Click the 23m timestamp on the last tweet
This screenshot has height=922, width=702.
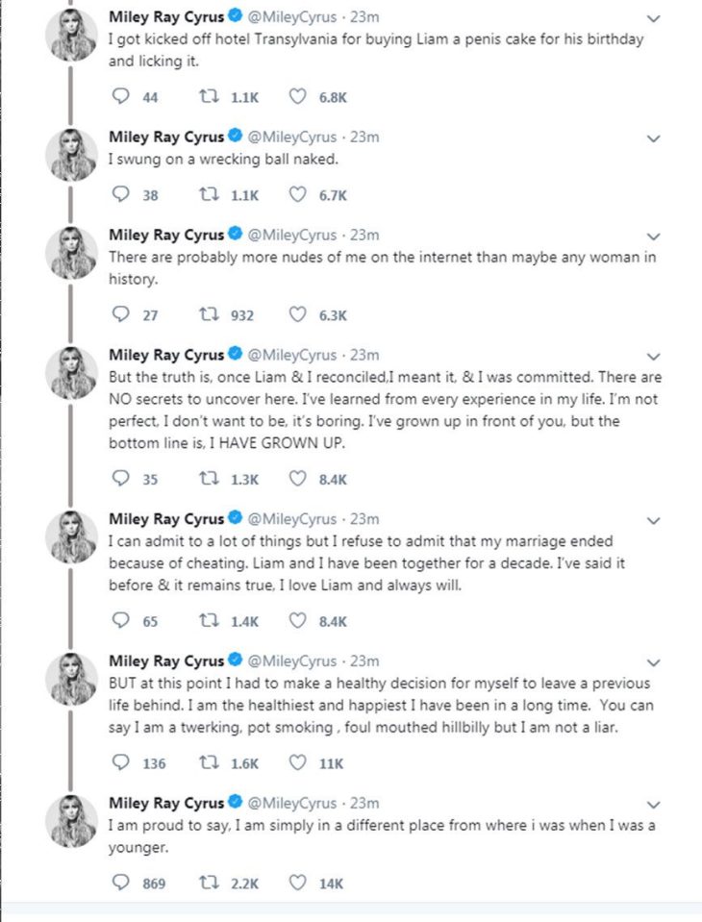tap(364, 803)
